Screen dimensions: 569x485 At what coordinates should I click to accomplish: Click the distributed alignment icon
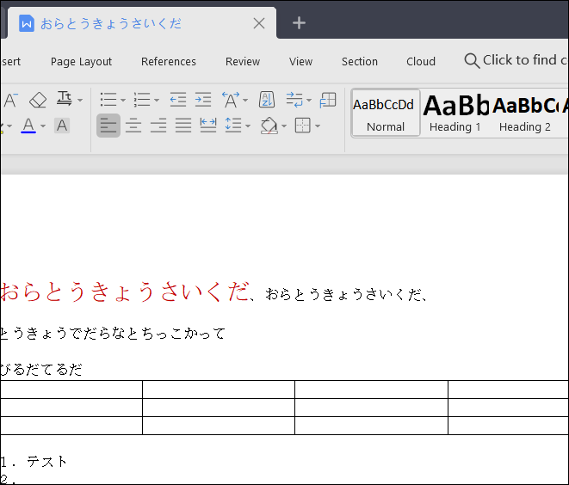[x=208, y=126]
